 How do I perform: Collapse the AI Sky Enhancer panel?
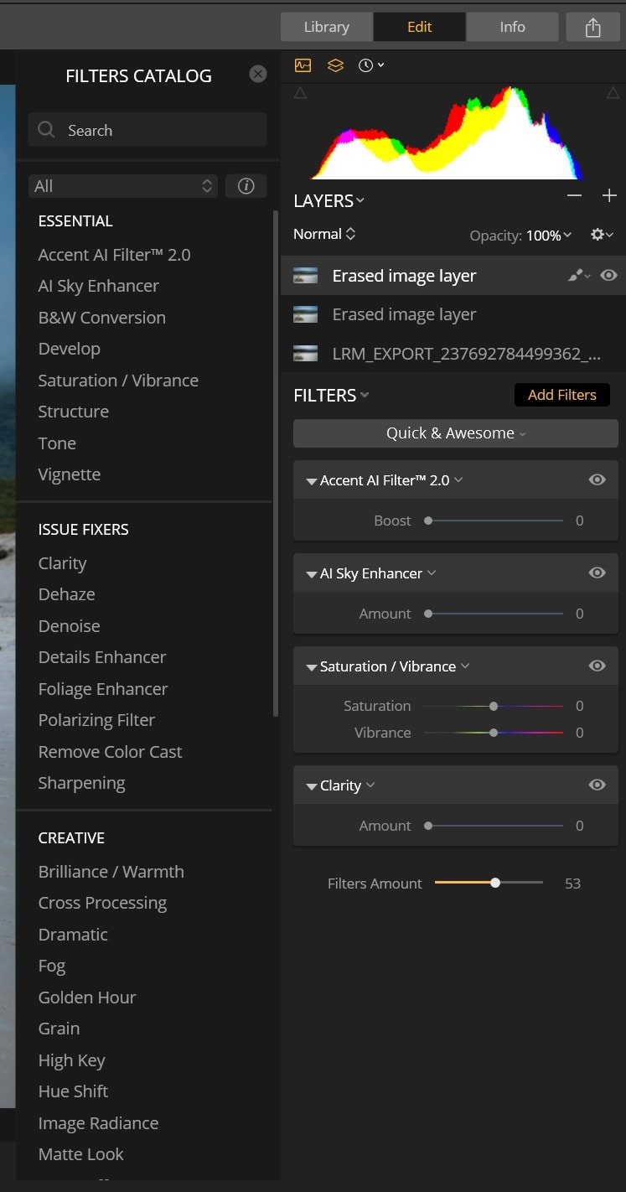click(x=312, y=574)
